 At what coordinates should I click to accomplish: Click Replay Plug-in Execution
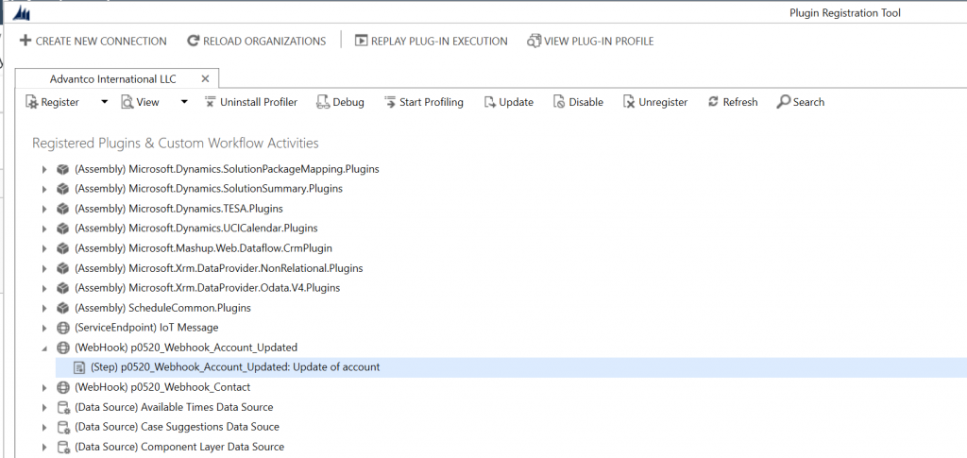(x=431, y=42)
